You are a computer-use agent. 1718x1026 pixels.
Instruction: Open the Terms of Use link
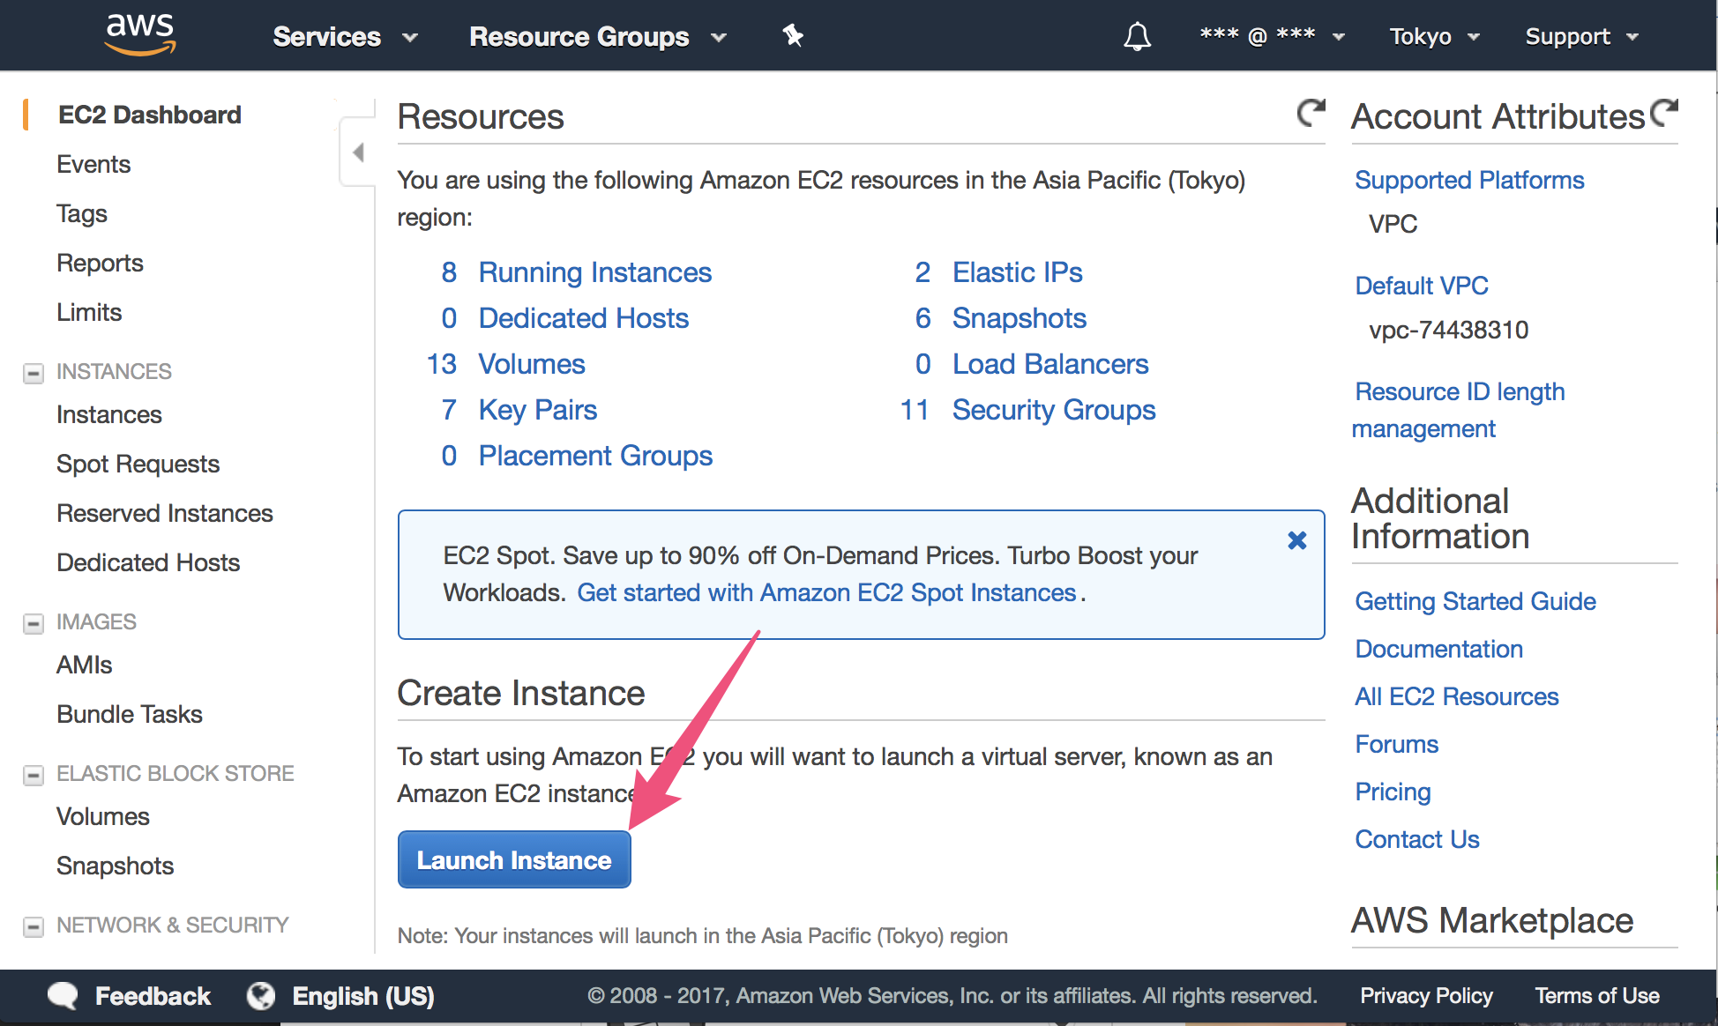pyautogui.click(x=1597, y=996)
